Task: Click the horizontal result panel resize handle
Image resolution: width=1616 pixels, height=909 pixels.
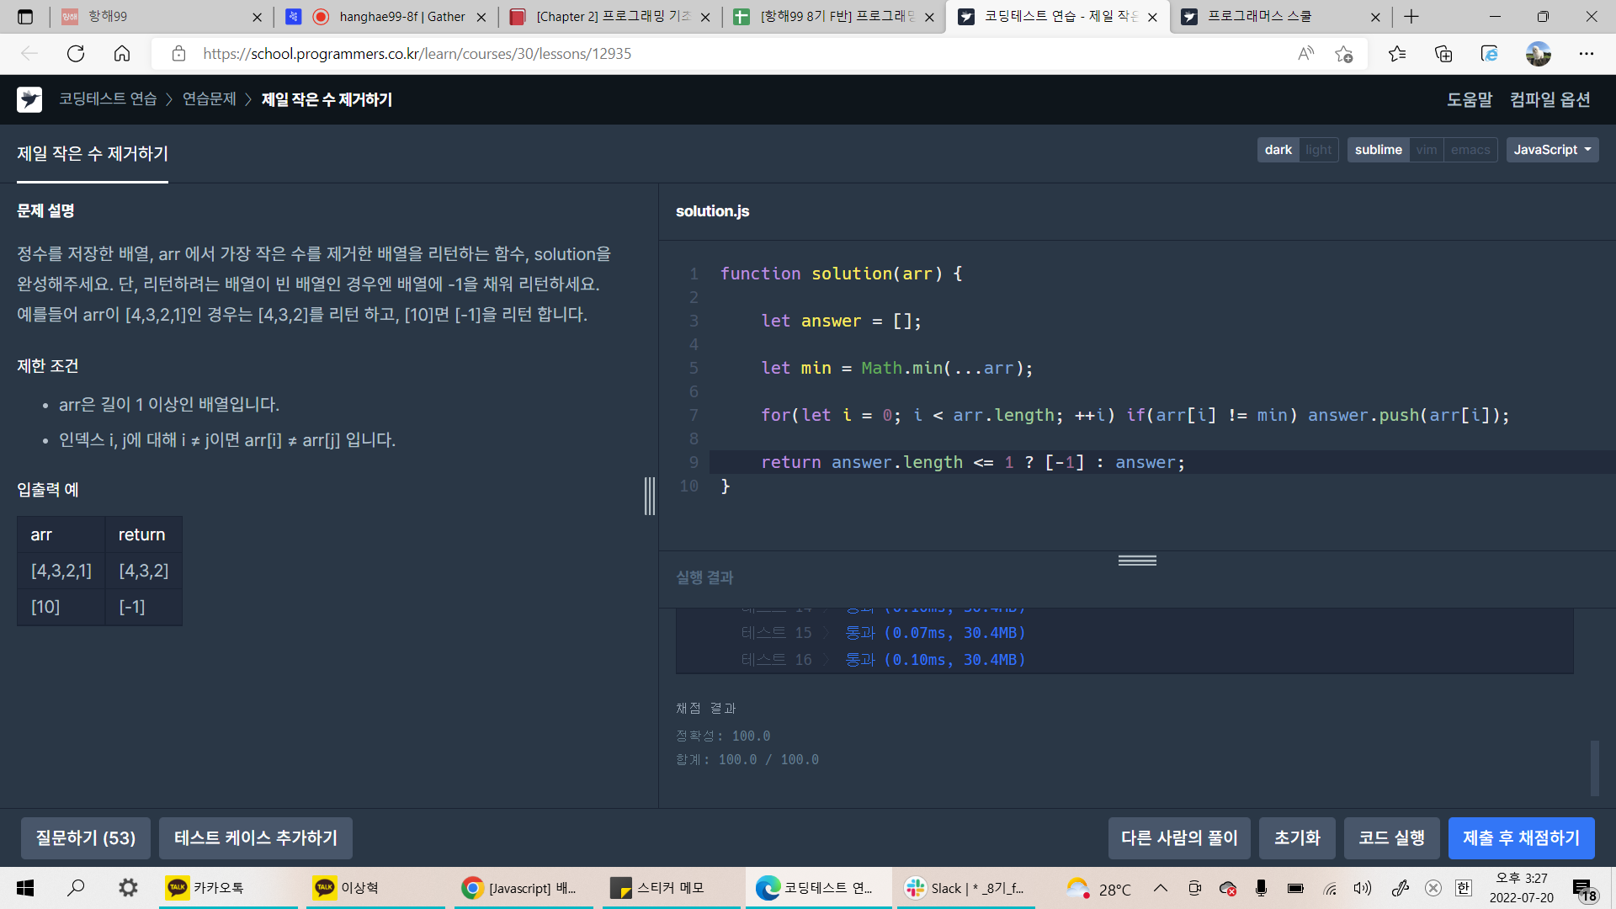Action: pyautogui.click(x=1137, y=561)
